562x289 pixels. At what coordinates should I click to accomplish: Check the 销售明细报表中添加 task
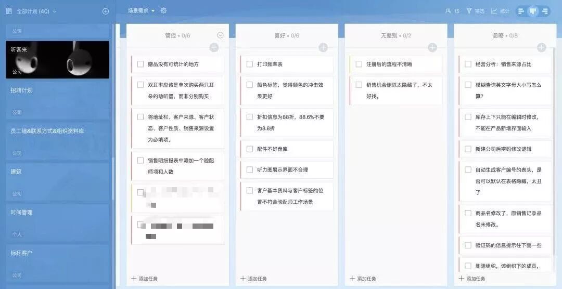tap(140, 160)
